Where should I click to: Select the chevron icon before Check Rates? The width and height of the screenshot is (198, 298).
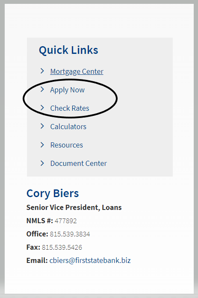(42, 108)
